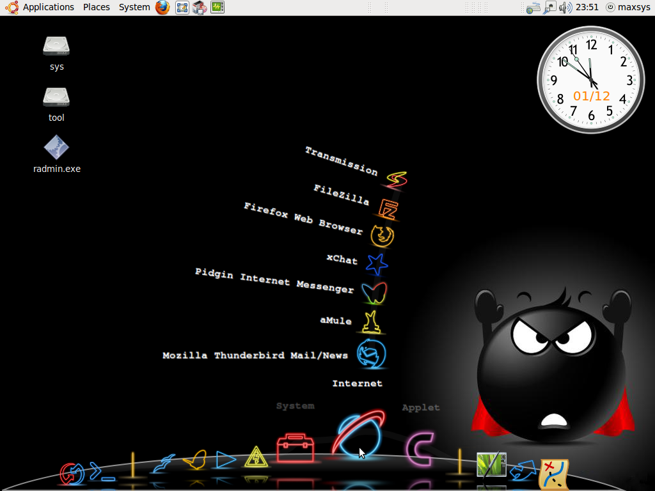Click the FileZilla label text
The image size is (655, 491).
point(342,194)
